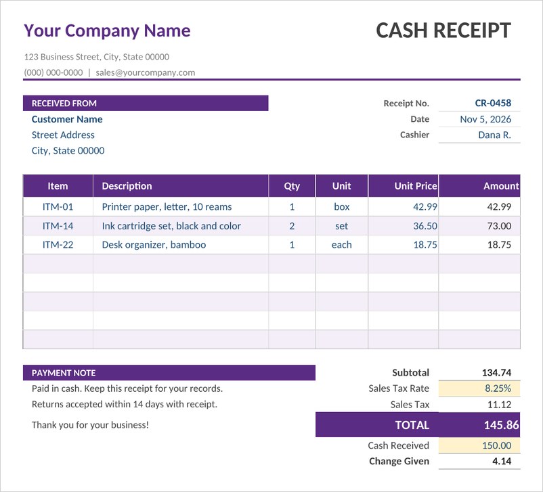The width and height of the screenshot is (543, 492).
Task: Click the quantity 2 in ITM-14 row
Action: pyautogui.click(x=292, y=226)
